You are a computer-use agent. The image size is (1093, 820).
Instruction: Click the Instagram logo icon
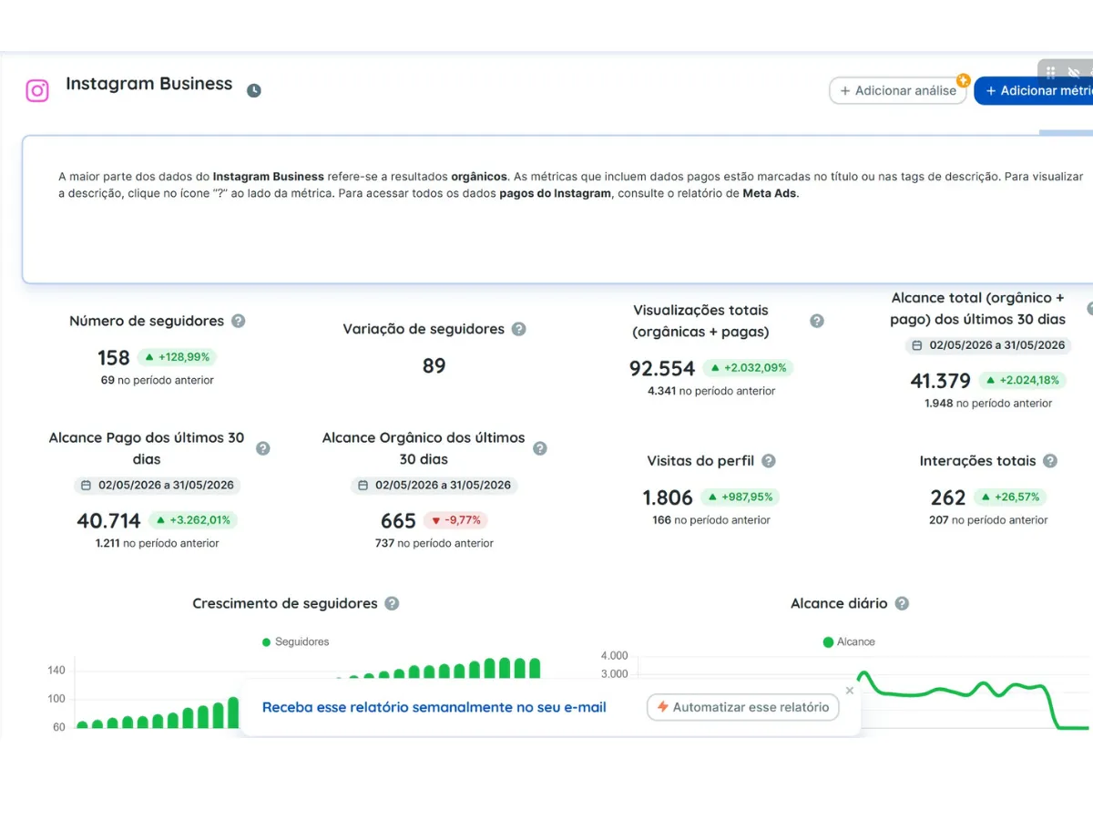(37, 90)
